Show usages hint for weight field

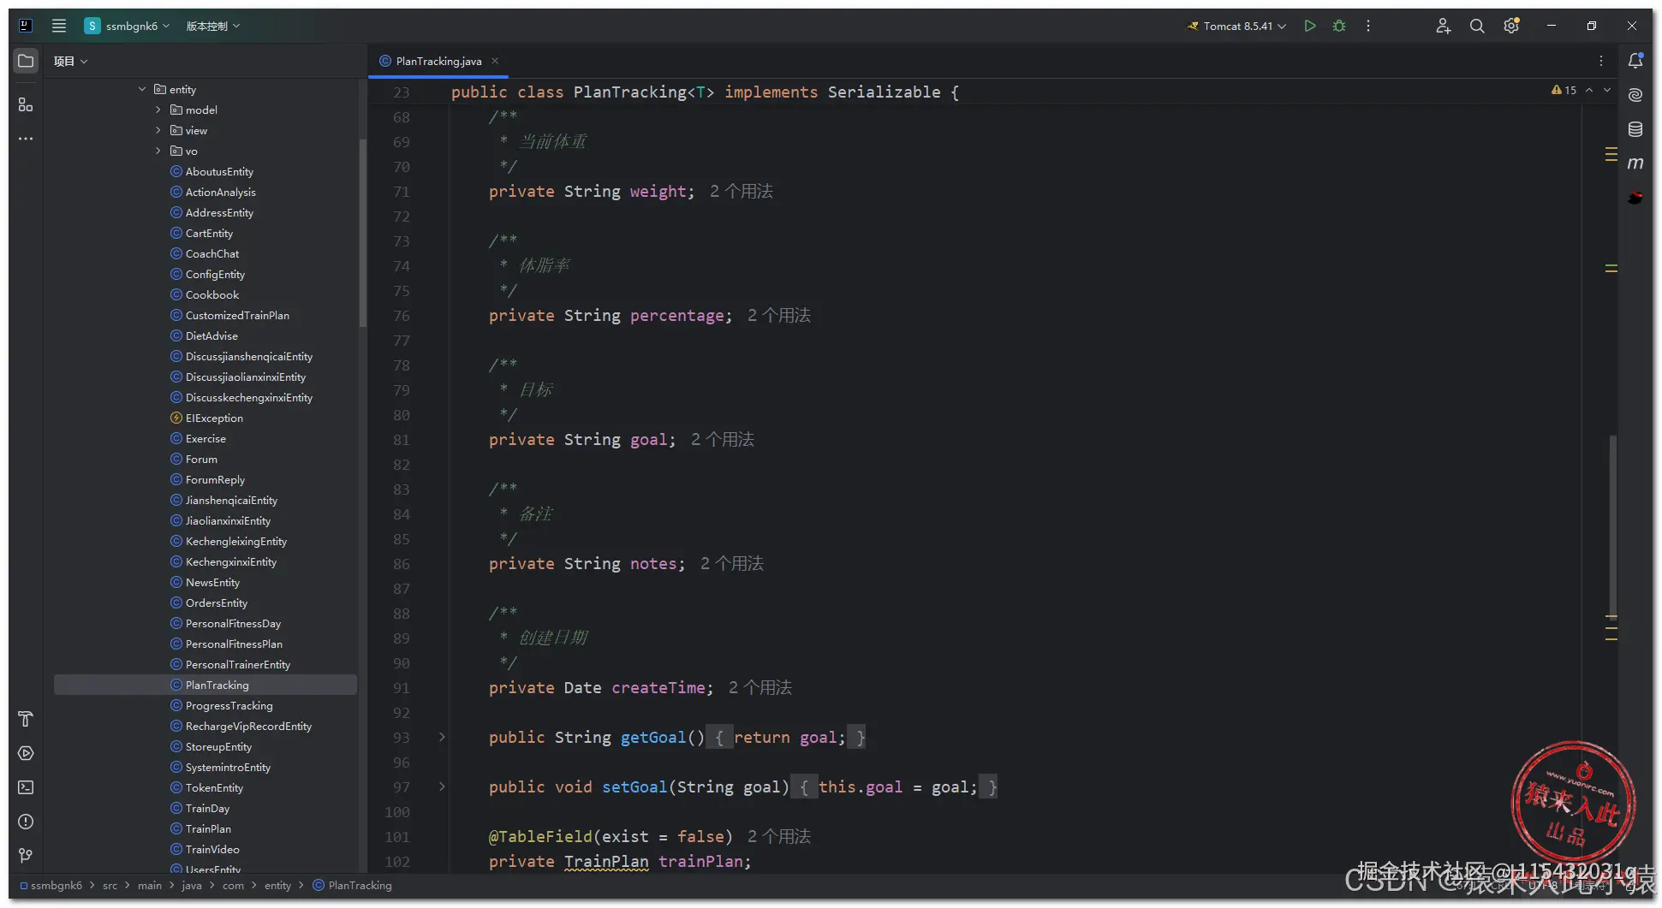point(742,191)
